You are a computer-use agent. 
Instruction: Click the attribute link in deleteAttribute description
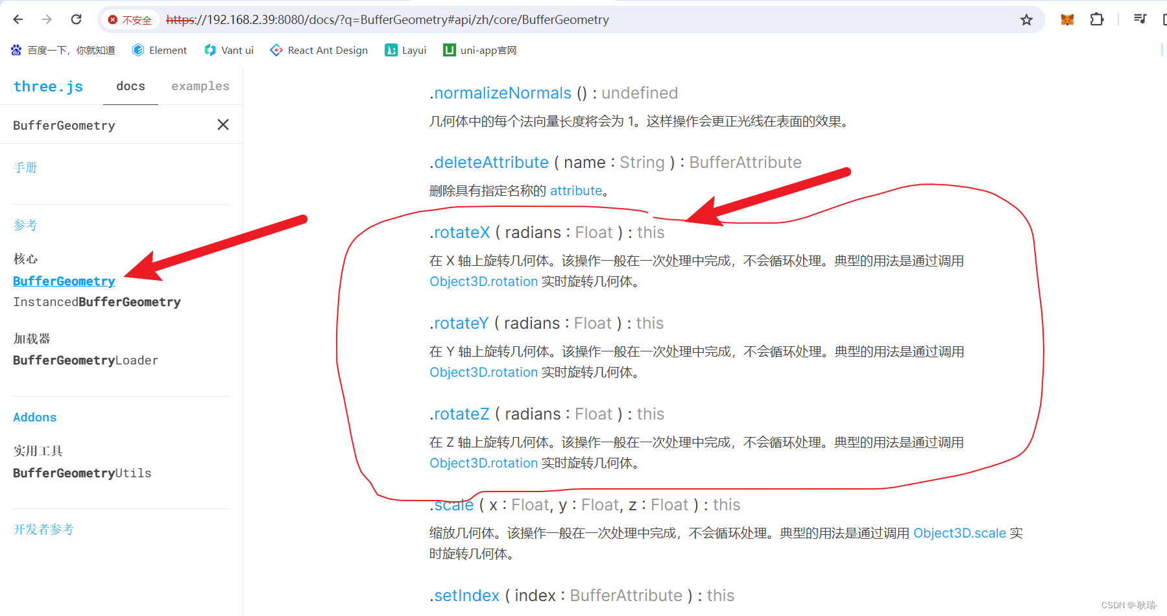575,190
